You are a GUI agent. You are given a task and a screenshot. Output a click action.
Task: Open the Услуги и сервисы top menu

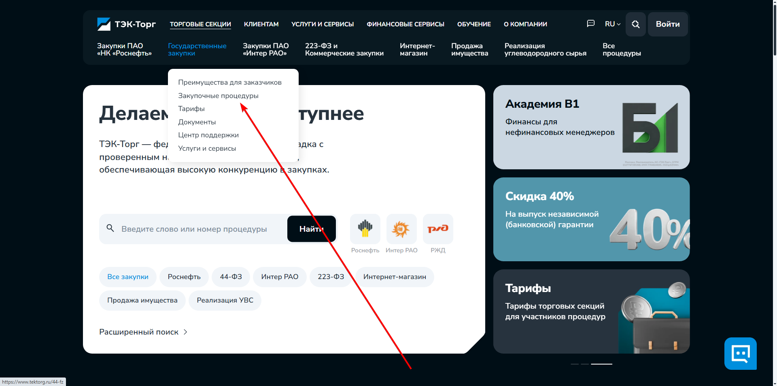pos(323,24)
